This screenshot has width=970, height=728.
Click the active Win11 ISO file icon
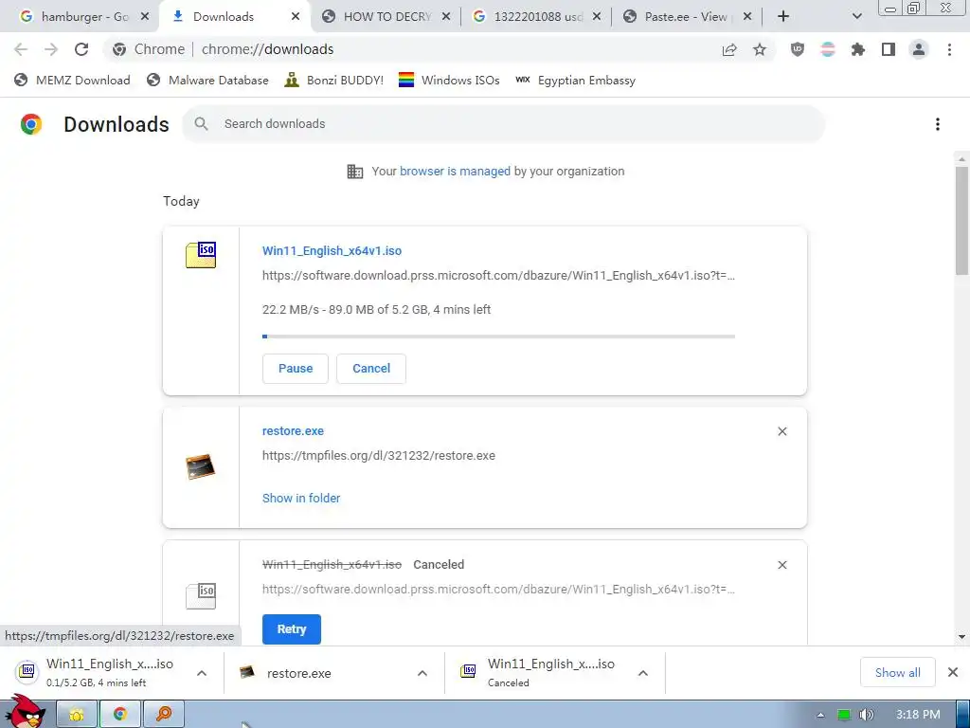tap(201, 255)
